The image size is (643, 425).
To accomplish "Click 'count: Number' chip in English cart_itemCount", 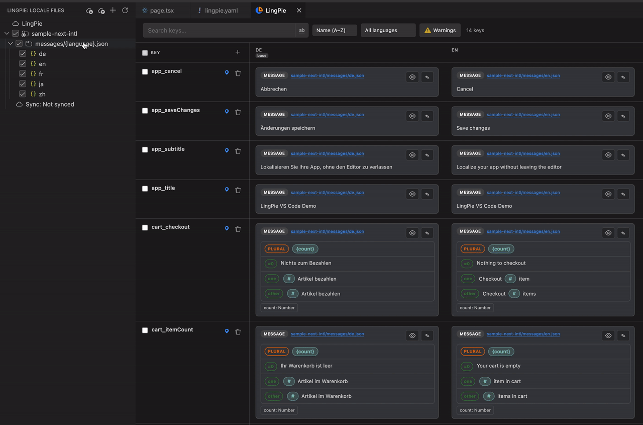I will pos(475,410).
